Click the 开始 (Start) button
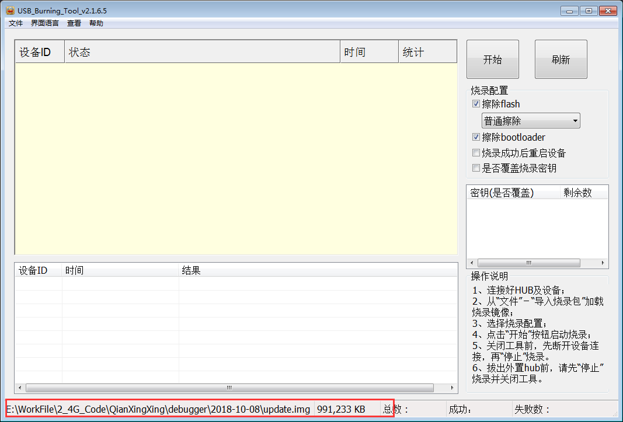 (492, 58)
